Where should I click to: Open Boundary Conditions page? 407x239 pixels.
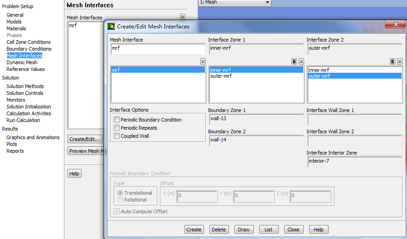pyautogui.click(x=29, y=49)
